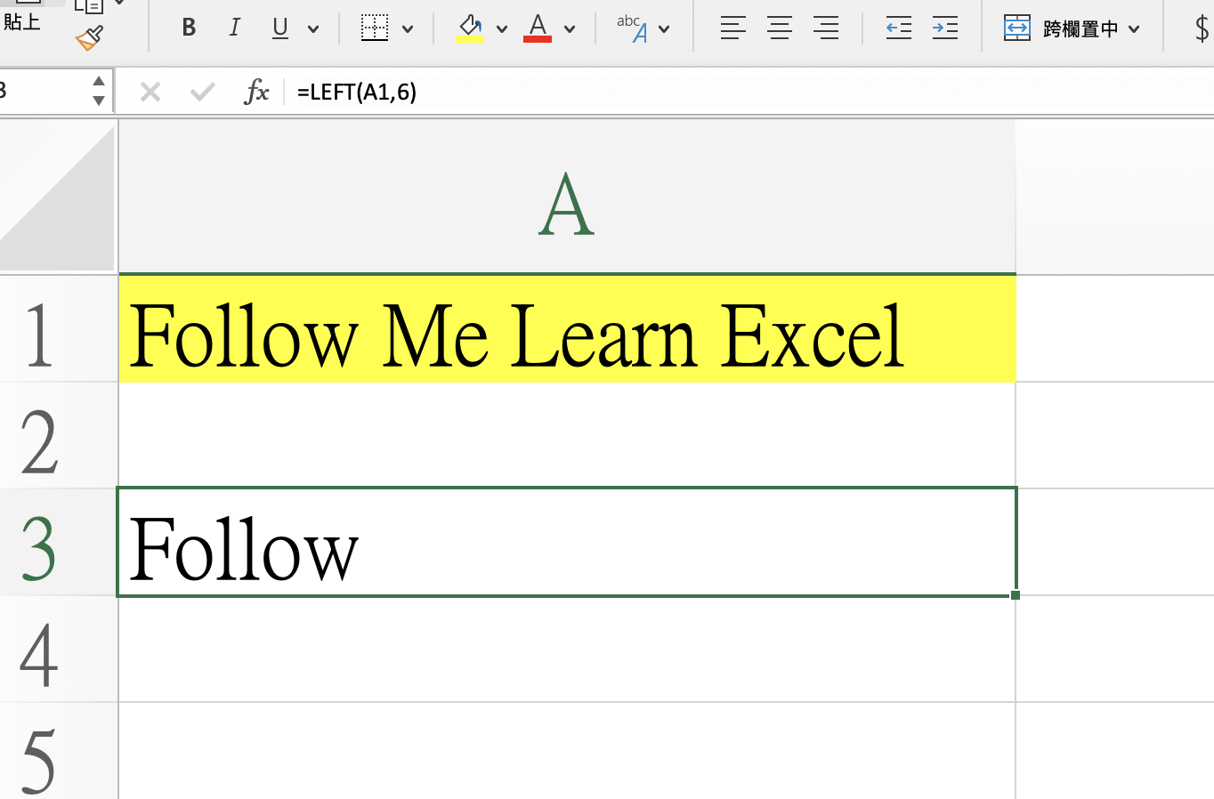1214x799 pixels.
Task: Select row 1 header
Action: click(59, 328)
